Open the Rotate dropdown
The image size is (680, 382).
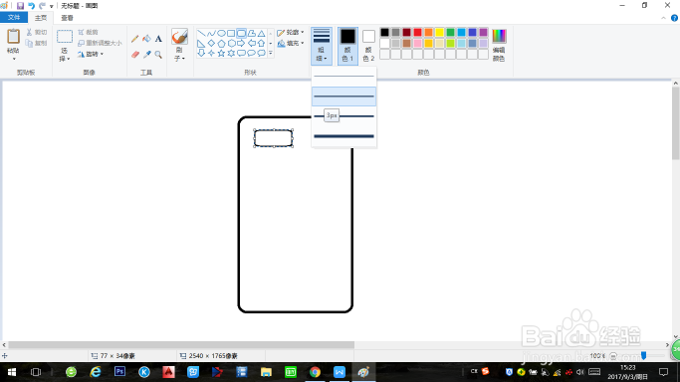[x=91, y=54]
